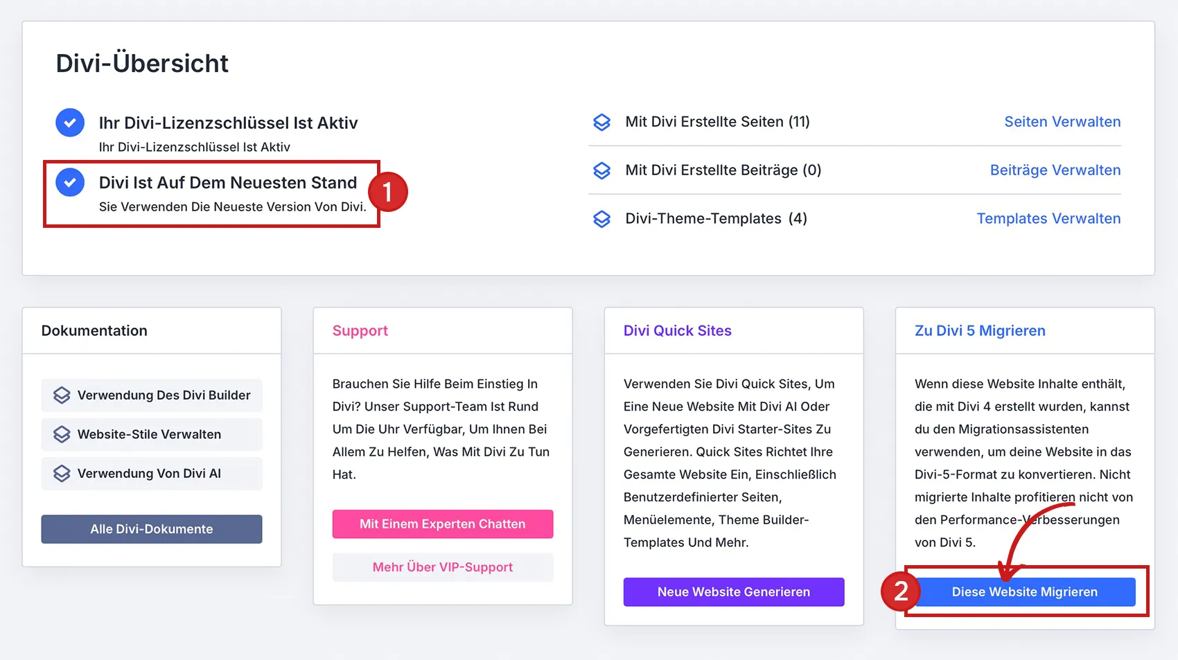Open Verwendung Des Divi Builder documentation
The height and width of the screenshot is (660, 1178).
164,395
